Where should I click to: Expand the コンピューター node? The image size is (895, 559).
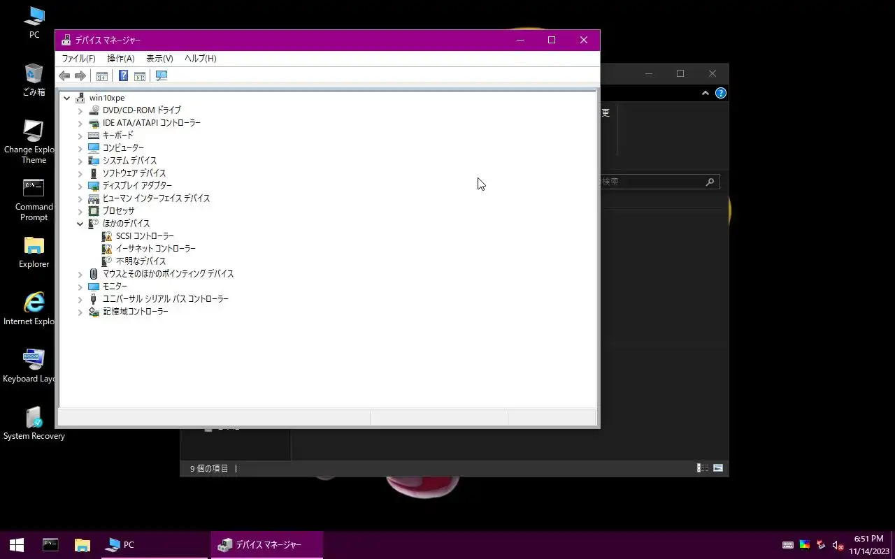(80, 148)
